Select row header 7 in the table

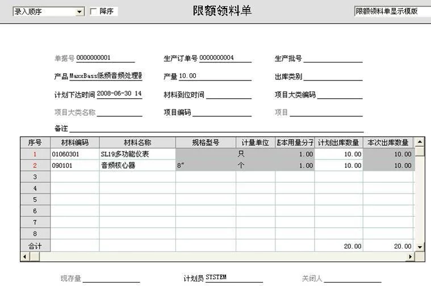coord(35,222)
